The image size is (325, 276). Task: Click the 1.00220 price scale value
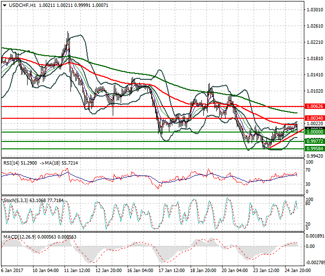tap(315, 124)
